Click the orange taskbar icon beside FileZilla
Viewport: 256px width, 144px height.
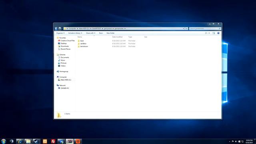tap(45, 141)
